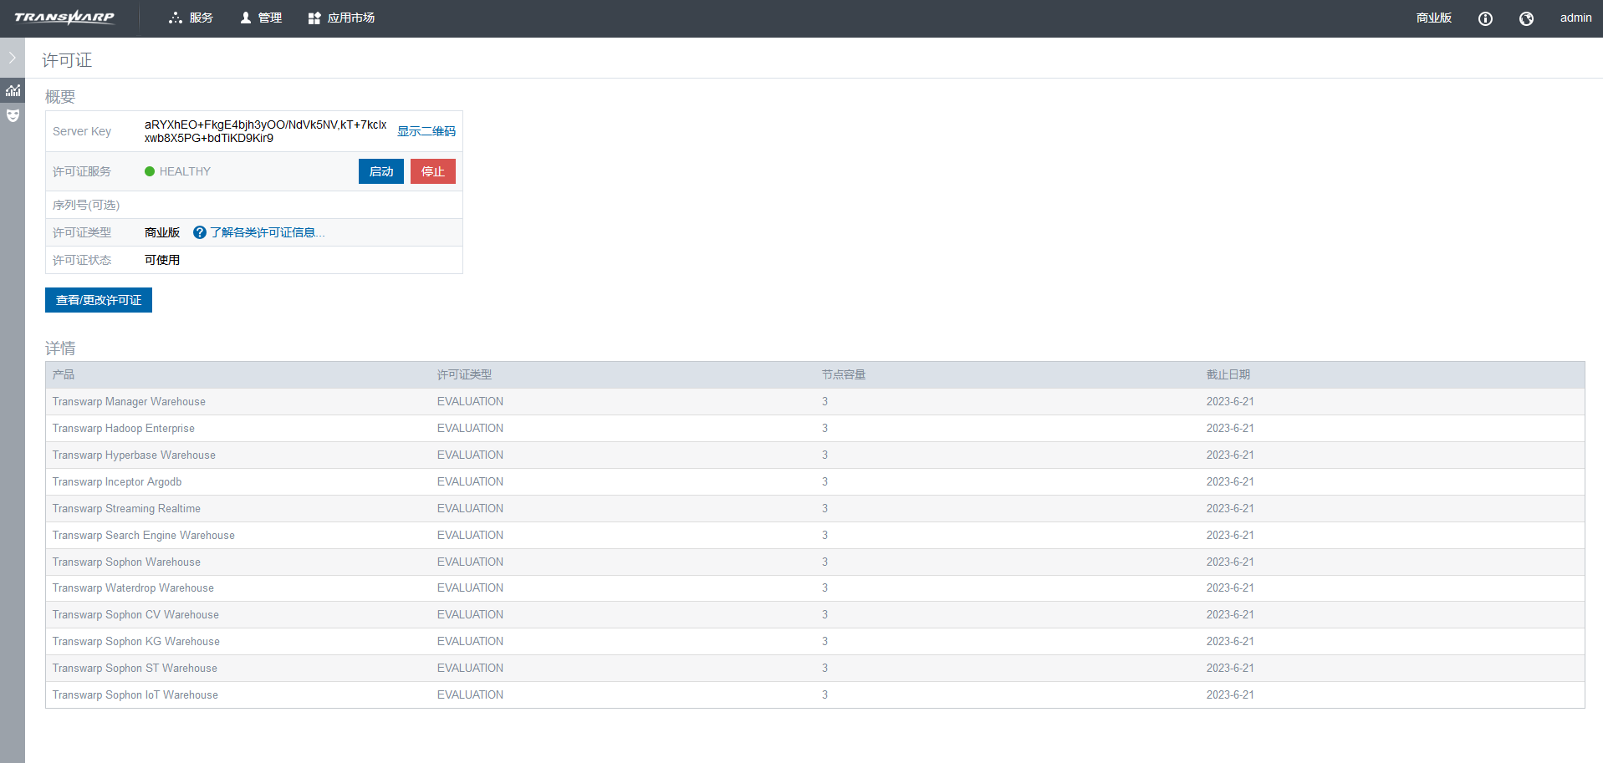Open the 服务 services menu

191,18
